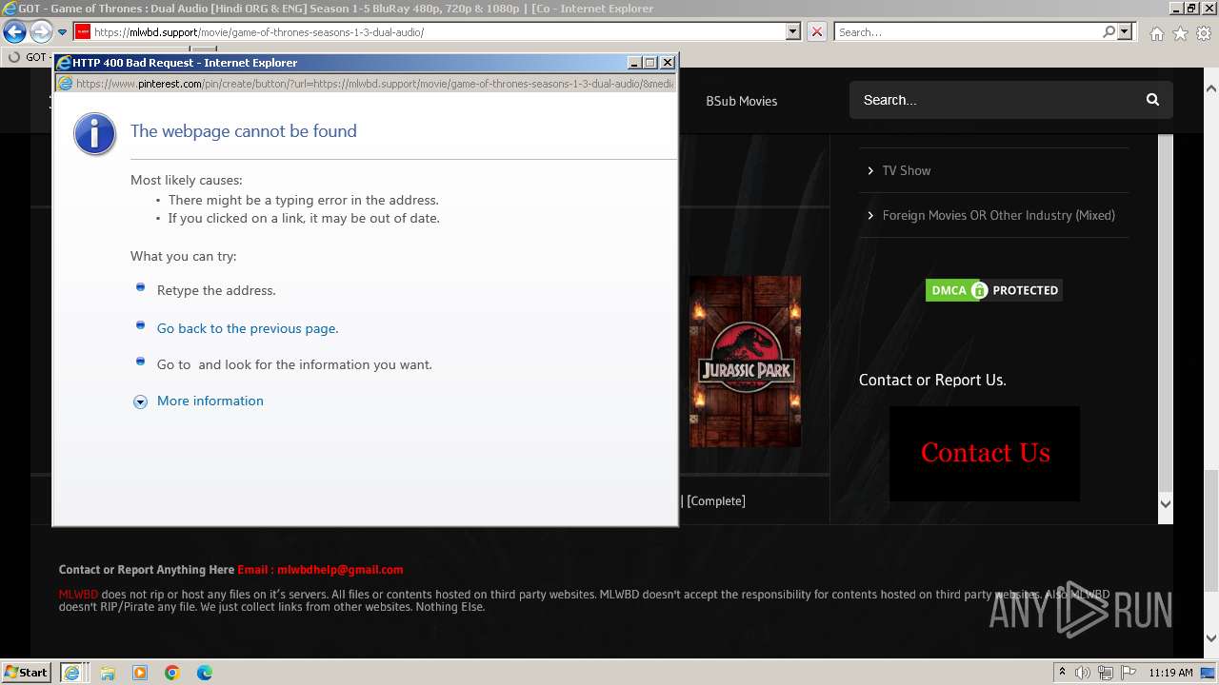This screenshot has height=685, width=1219.
Task: Click the red Contact Us banner
Action: [985, 454]
